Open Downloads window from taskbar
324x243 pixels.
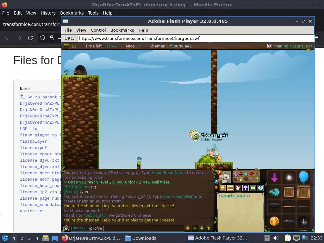pos(141,238)
